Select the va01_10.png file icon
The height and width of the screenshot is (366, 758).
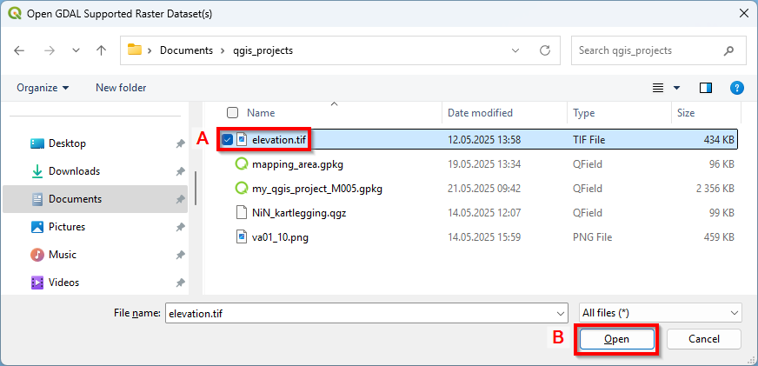click(x=243, y=237)
